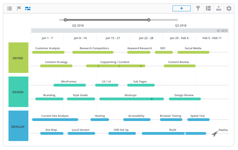This screenshot has height=150, width=238.
Task: Click the Jan 15 - 21 week header
Action: [x=113, y=38]
